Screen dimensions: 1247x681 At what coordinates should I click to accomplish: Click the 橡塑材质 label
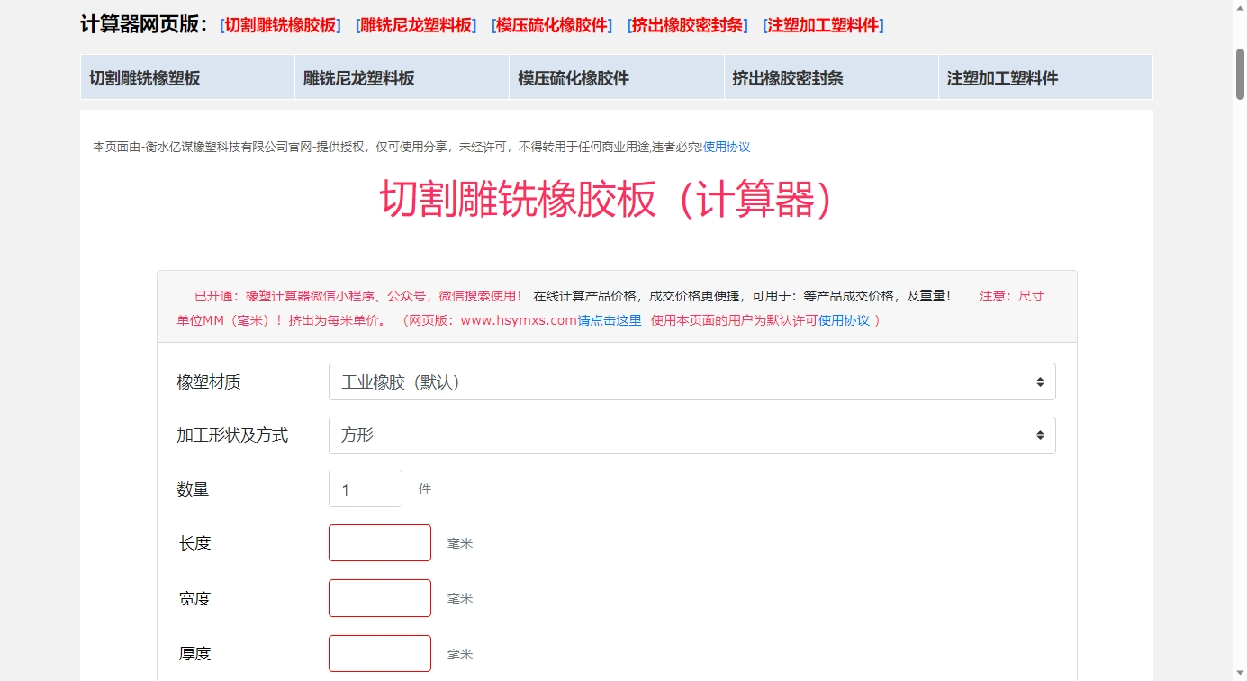209,382
